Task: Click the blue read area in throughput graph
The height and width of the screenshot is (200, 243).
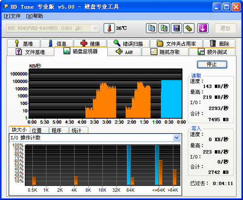Action: pos(171,99)
